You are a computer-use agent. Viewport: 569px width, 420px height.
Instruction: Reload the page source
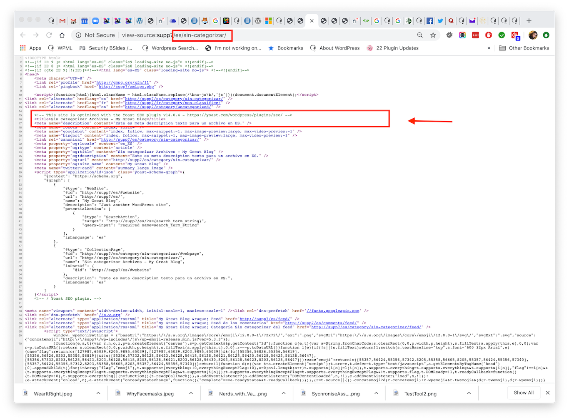click(x=49, y=35)
